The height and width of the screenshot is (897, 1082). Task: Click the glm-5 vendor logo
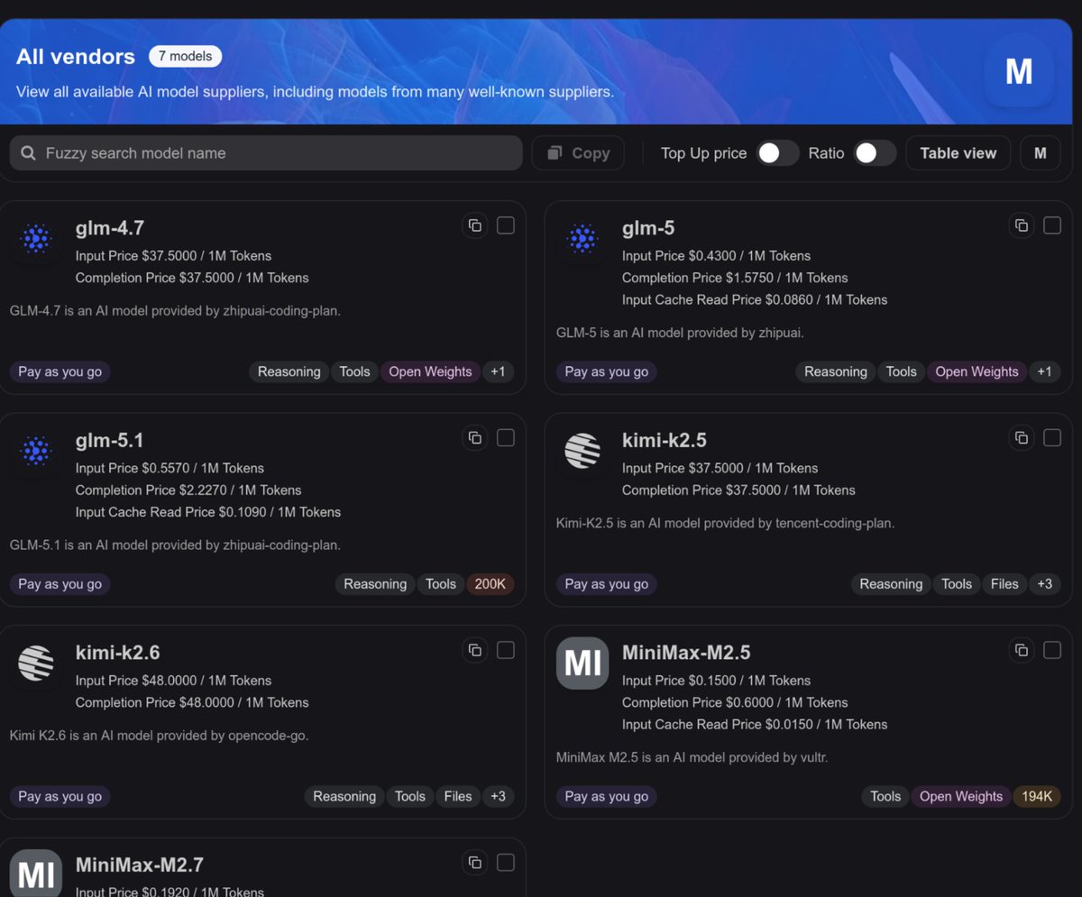[582, 238]
